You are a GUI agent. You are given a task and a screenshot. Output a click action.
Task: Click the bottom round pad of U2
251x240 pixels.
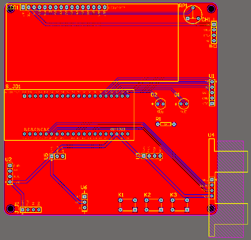(x=10, y=182)
